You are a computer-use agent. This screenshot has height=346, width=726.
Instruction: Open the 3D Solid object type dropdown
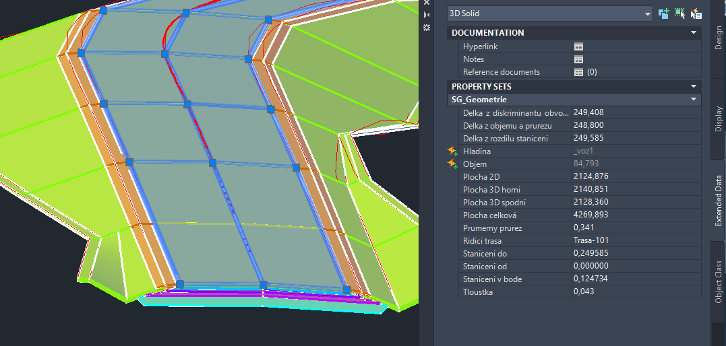pos(647,13)
